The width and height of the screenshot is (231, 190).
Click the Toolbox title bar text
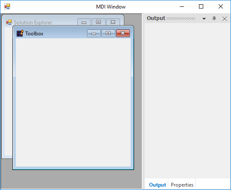click(x=34, y=34)
